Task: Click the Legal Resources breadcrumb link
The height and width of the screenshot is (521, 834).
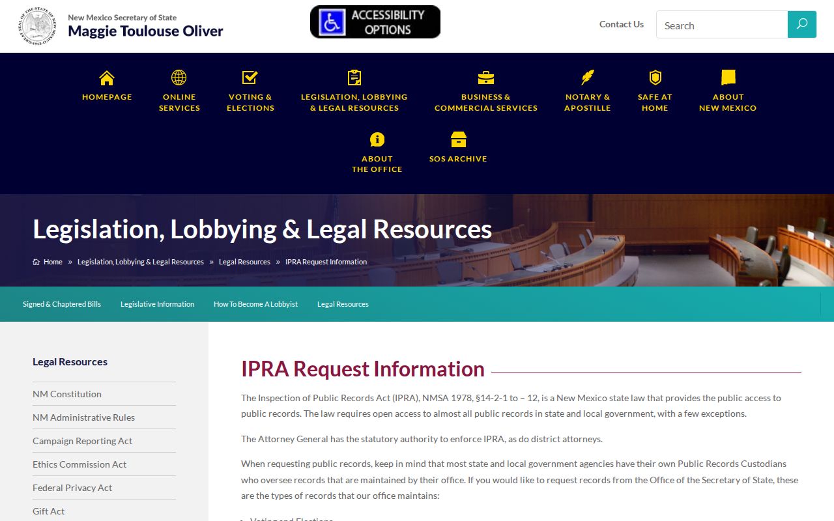Action: click(x=244, y=262)
